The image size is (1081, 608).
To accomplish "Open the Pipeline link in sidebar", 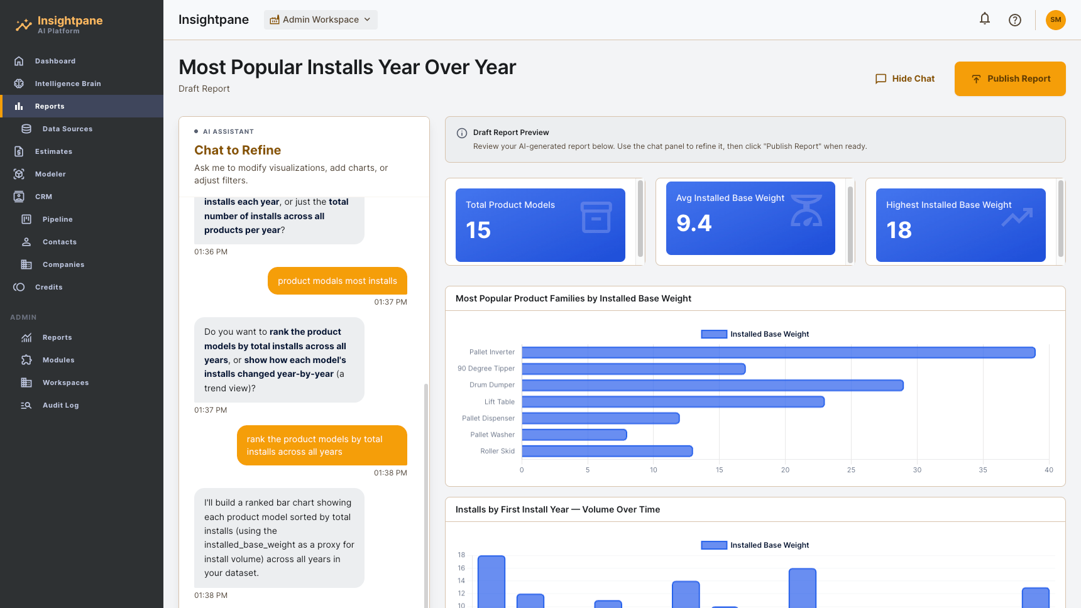I will click(82, 219).
